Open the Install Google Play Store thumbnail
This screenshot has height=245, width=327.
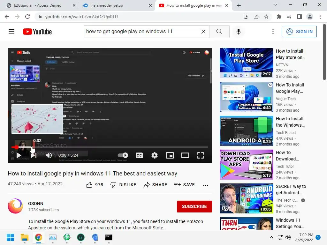[246, 63]
